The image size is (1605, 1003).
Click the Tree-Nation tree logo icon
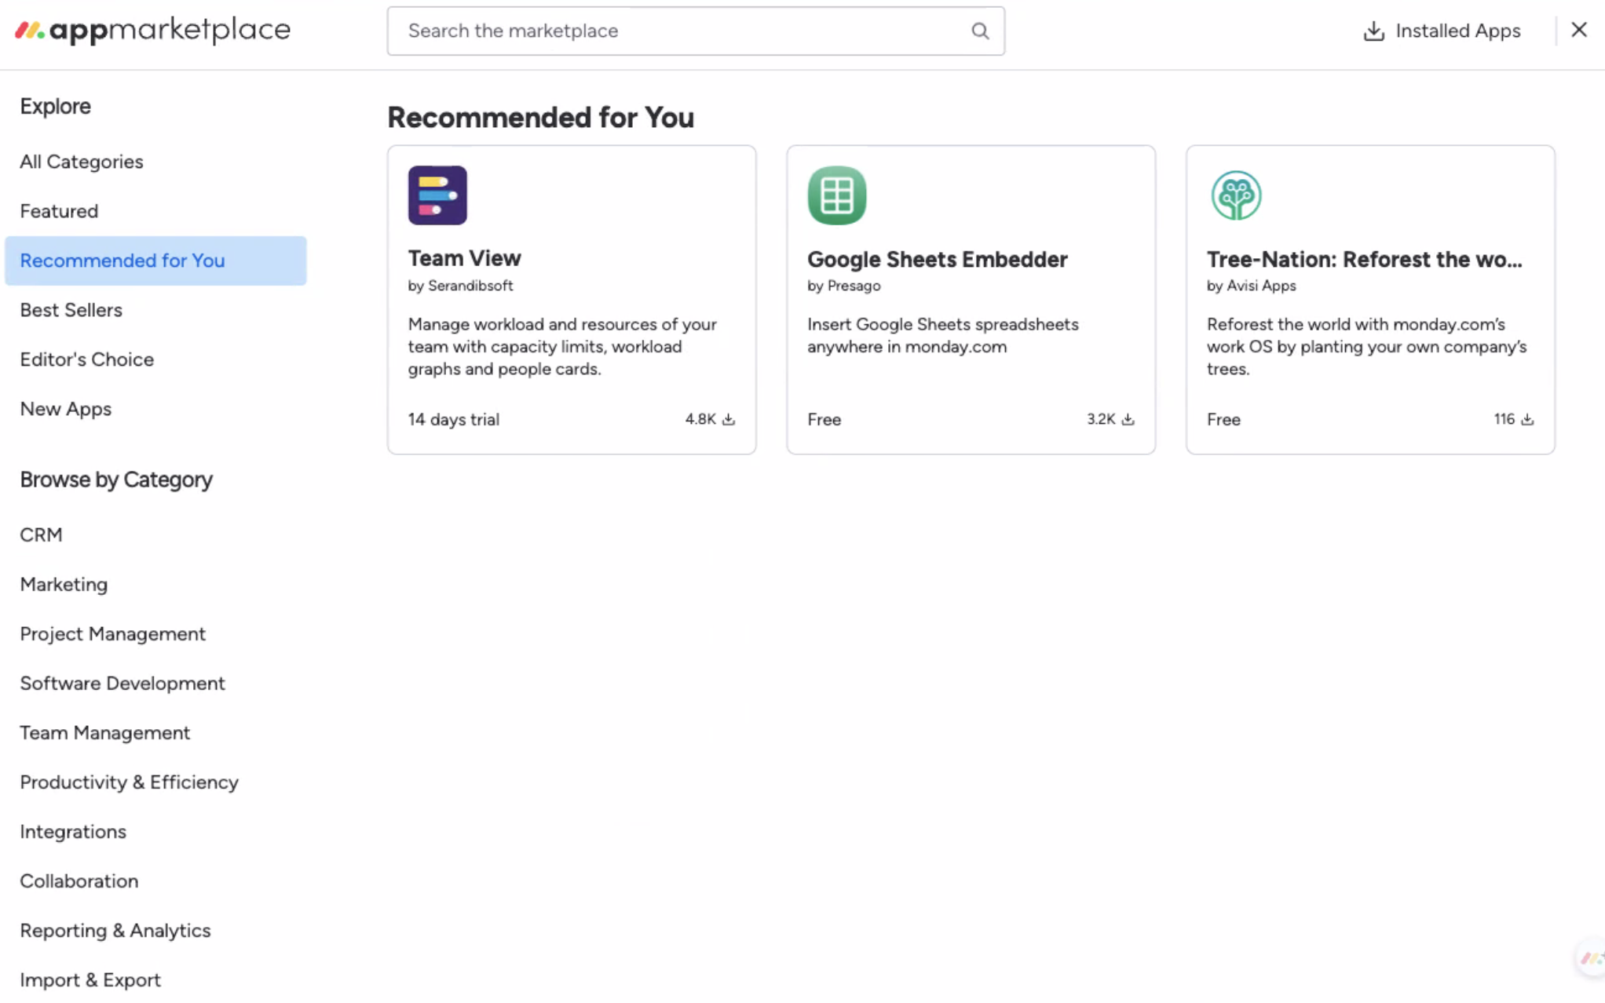1236,195
